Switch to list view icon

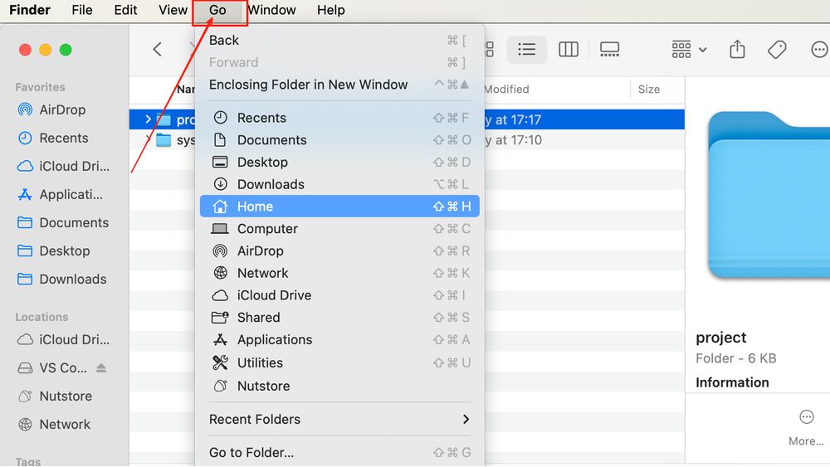[526, 50]
